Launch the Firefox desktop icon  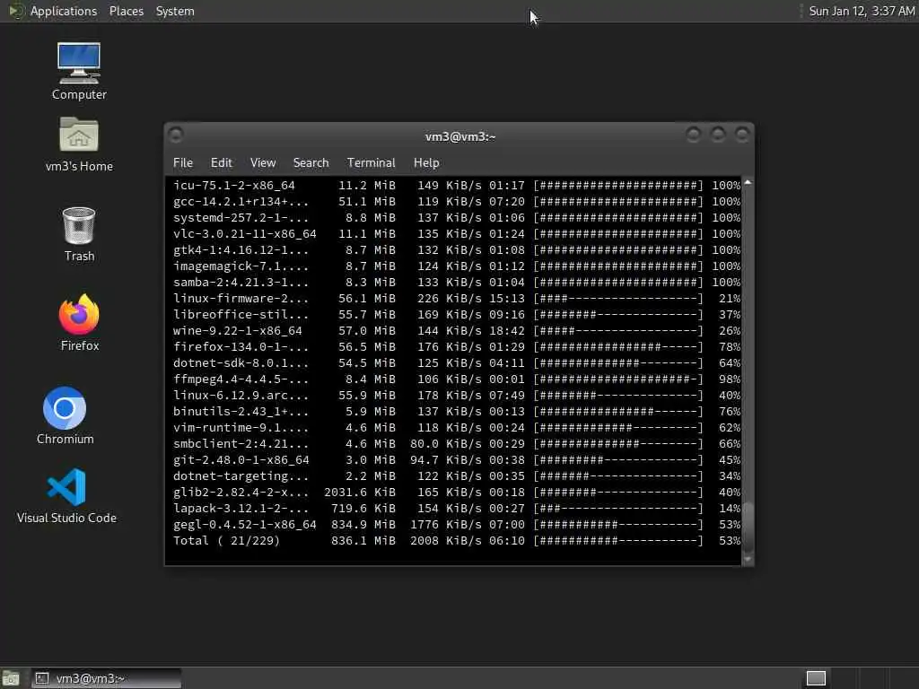click(79, 322)
